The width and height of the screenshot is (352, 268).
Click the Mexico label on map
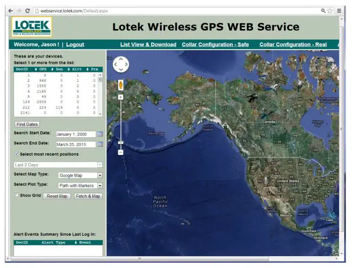click(286, 215)
